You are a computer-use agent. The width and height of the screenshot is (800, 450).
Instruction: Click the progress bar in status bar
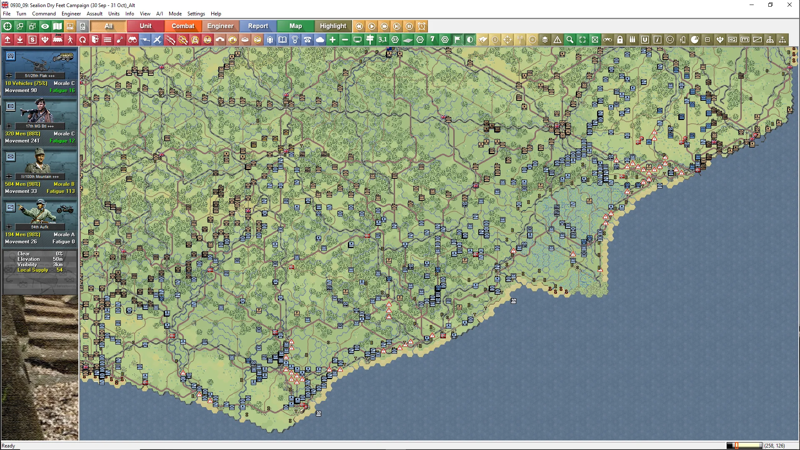click(x=744, y=445)
